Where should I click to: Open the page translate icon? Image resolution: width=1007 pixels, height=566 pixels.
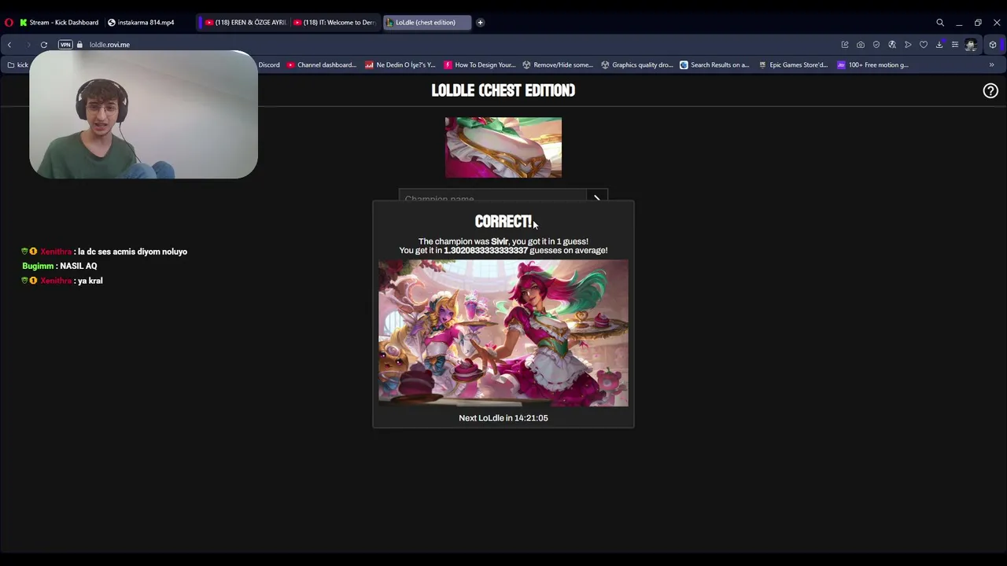point(892,45)
